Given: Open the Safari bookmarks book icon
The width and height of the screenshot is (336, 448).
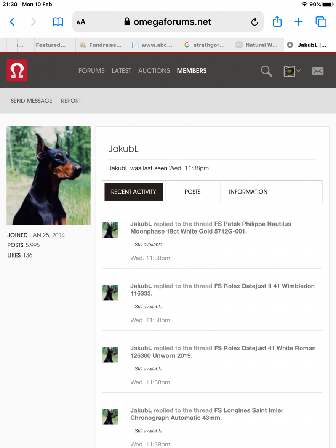Looking at the screenshot, I should point(58,22).
